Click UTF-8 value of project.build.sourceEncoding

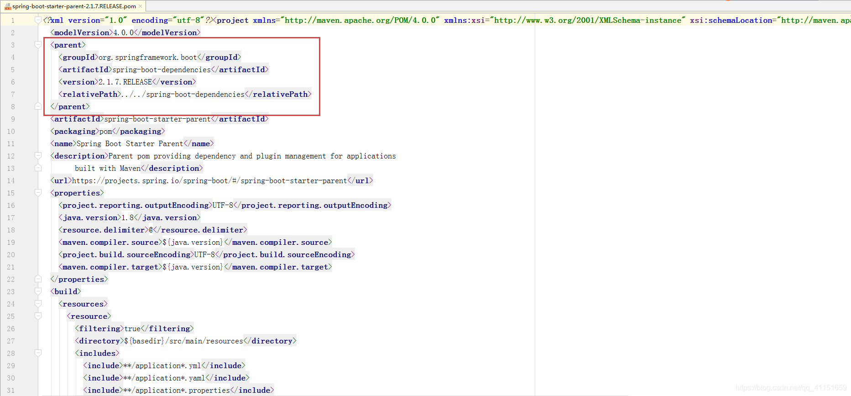coord(204,254)
